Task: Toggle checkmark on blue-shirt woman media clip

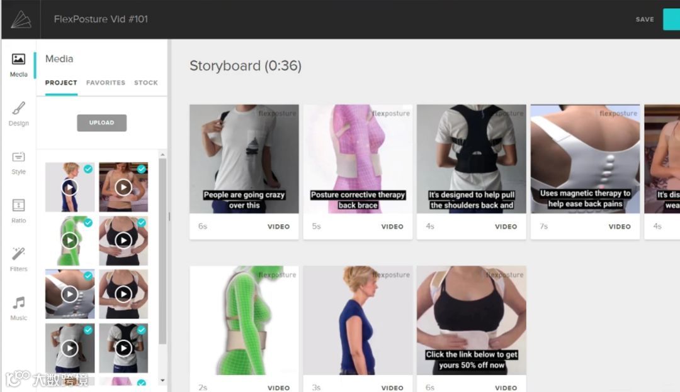Action: (88, 169)
